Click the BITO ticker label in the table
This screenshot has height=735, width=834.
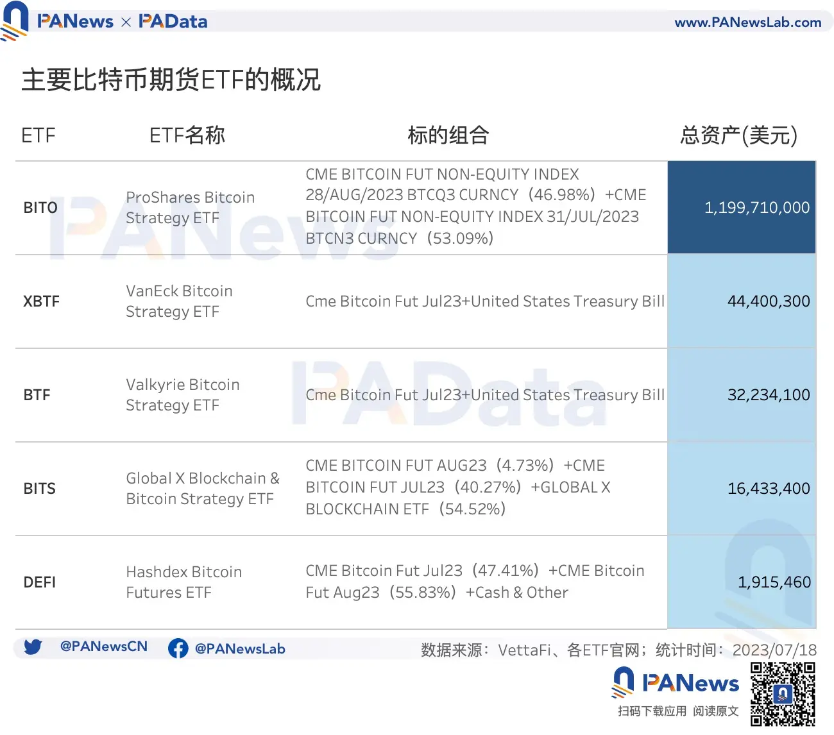coord(40,207)
